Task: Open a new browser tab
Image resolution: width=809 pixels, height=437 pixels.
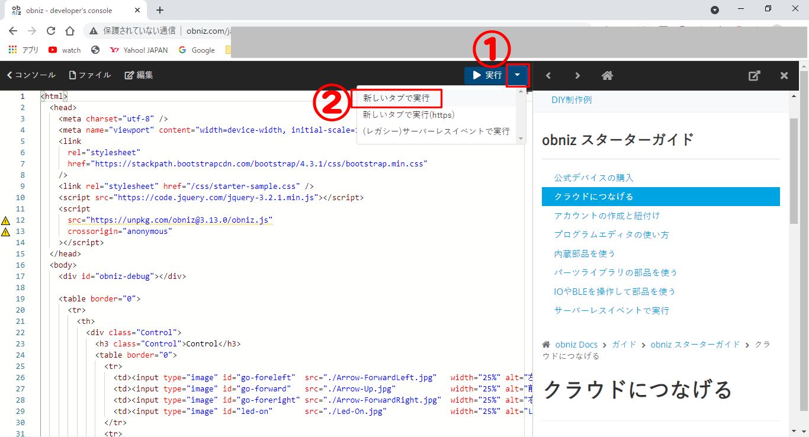Action: coord(160,10)
